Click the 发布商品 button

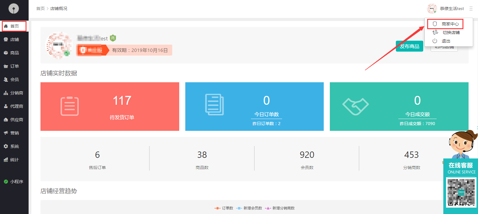click(409, 46)
